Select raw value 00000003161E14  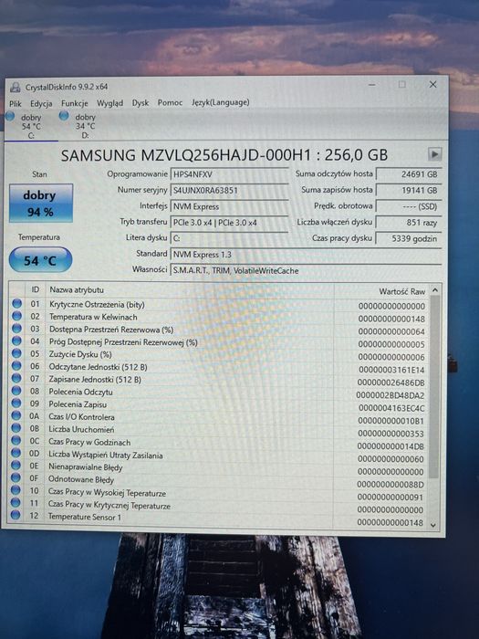point(391,370)
